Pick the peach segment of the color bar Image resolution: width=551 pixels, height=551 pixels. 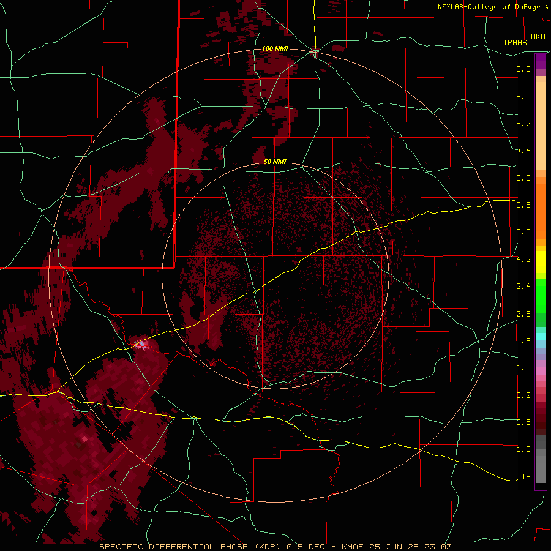[x=541, y=126]
